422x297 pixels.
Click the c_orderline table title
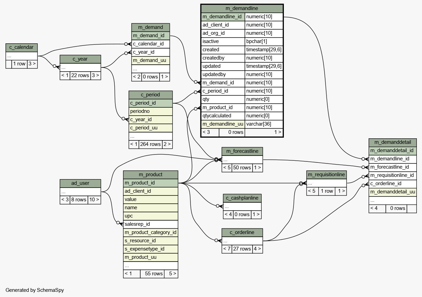(x=242, y=233)
